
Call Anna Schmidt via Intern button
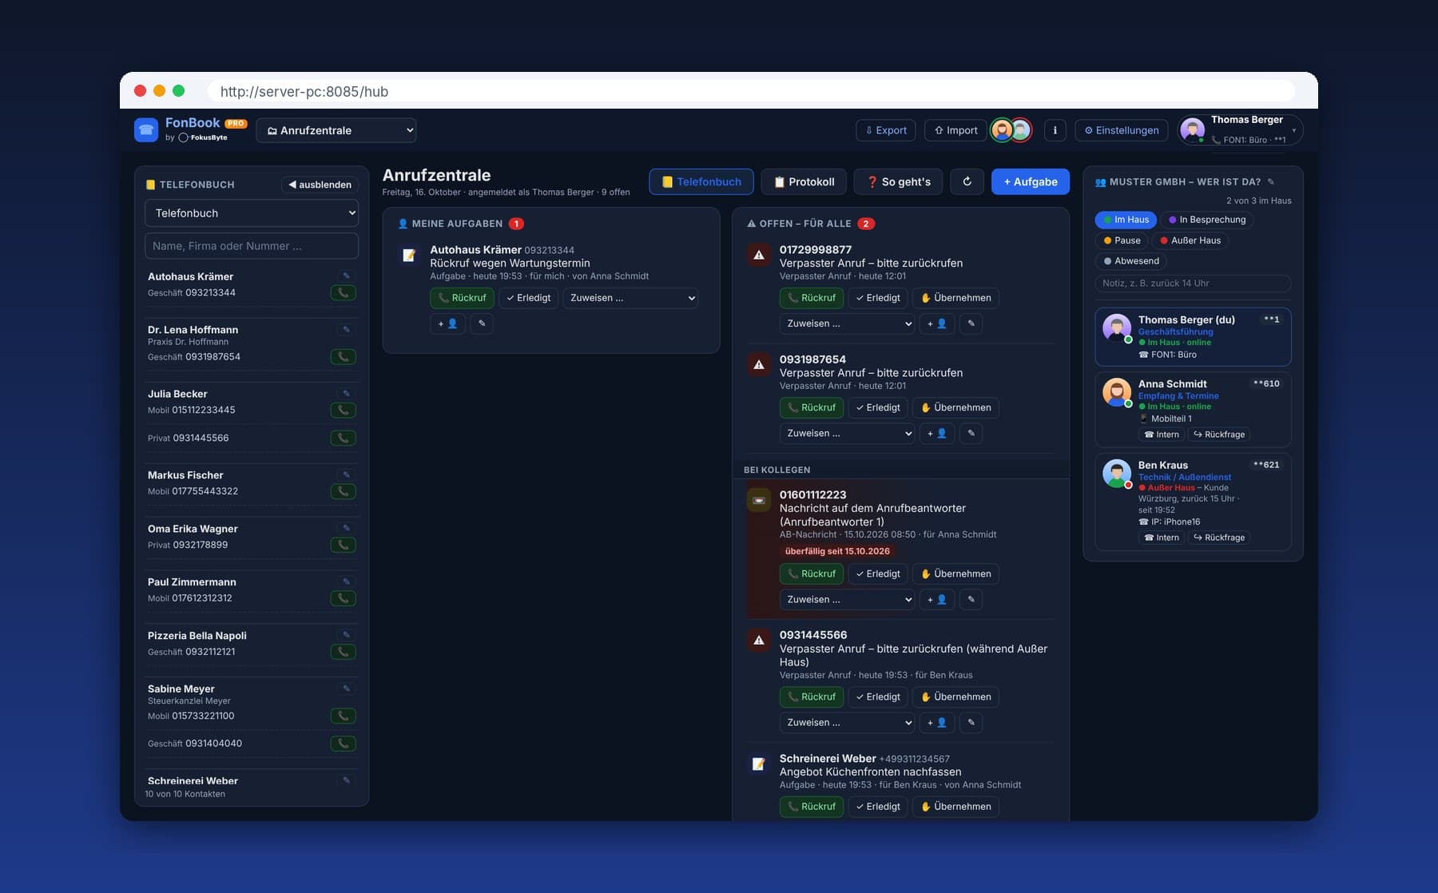click(x=1162, y=435)
